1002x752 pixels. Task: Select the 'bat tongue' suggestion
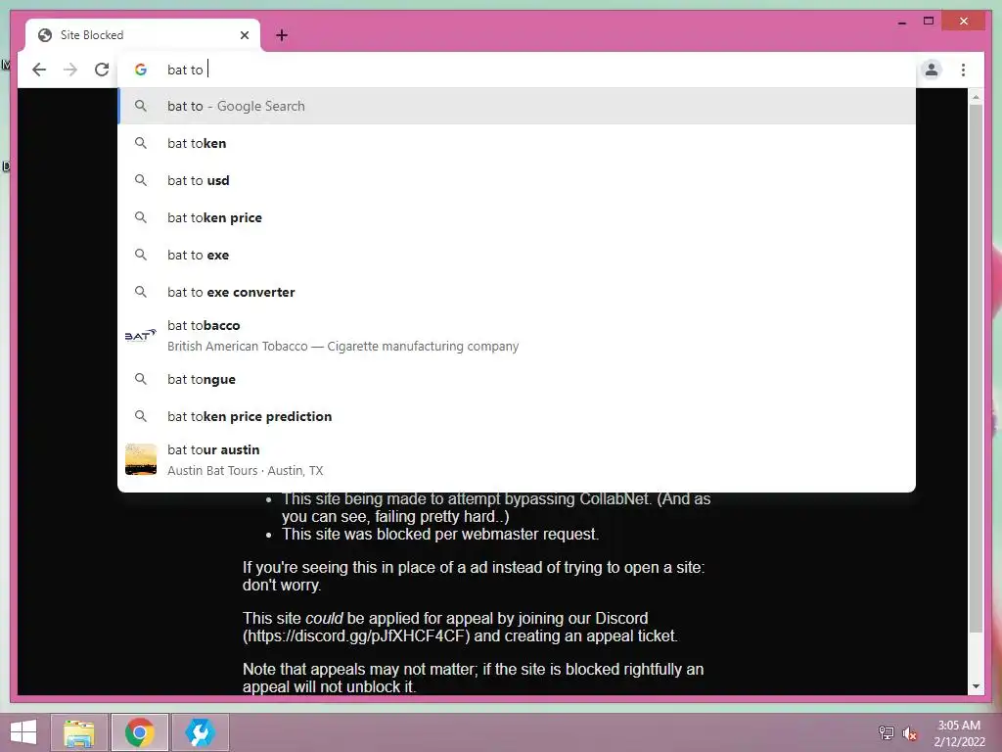517,379
